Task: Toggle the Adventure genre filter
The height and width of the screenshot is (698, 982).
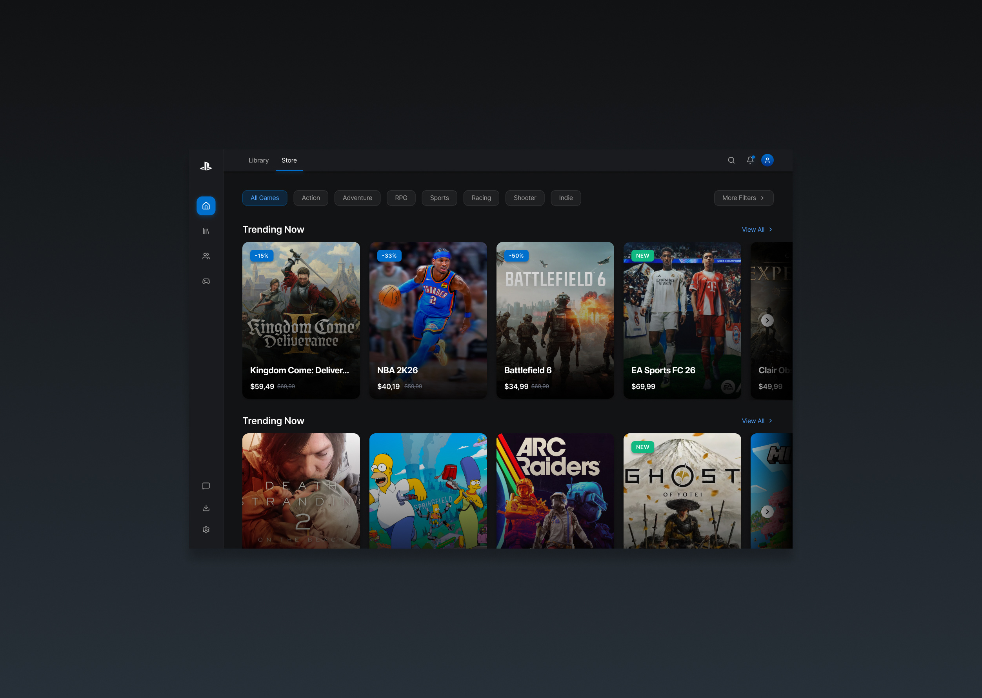Action: pyautogui.click(x=357, y=198)
